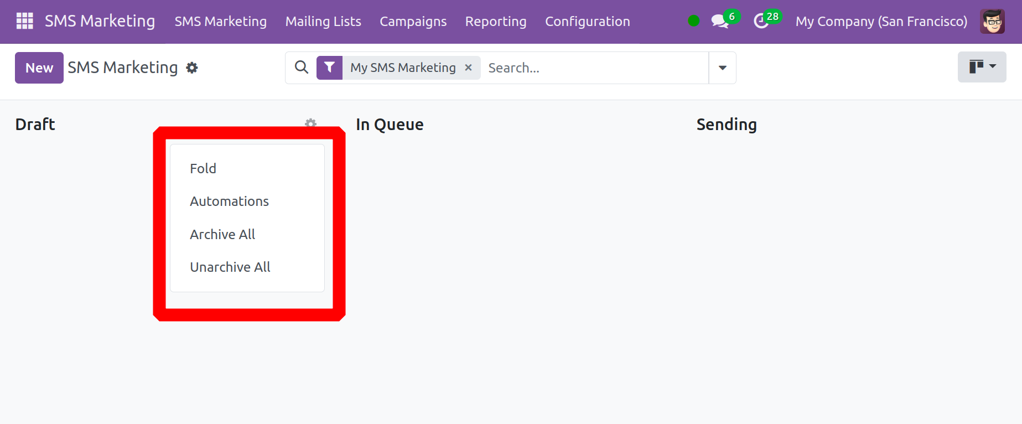The image size is (1022, 424).
Task: Select Fold from the column menu
Action: click(x=203, y=168)
